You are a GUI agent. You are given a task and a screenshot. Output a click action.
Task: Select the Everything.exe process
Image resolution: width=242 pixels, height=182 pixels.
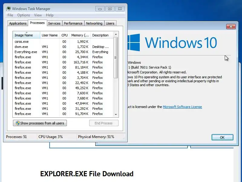(x=63, y=52)
